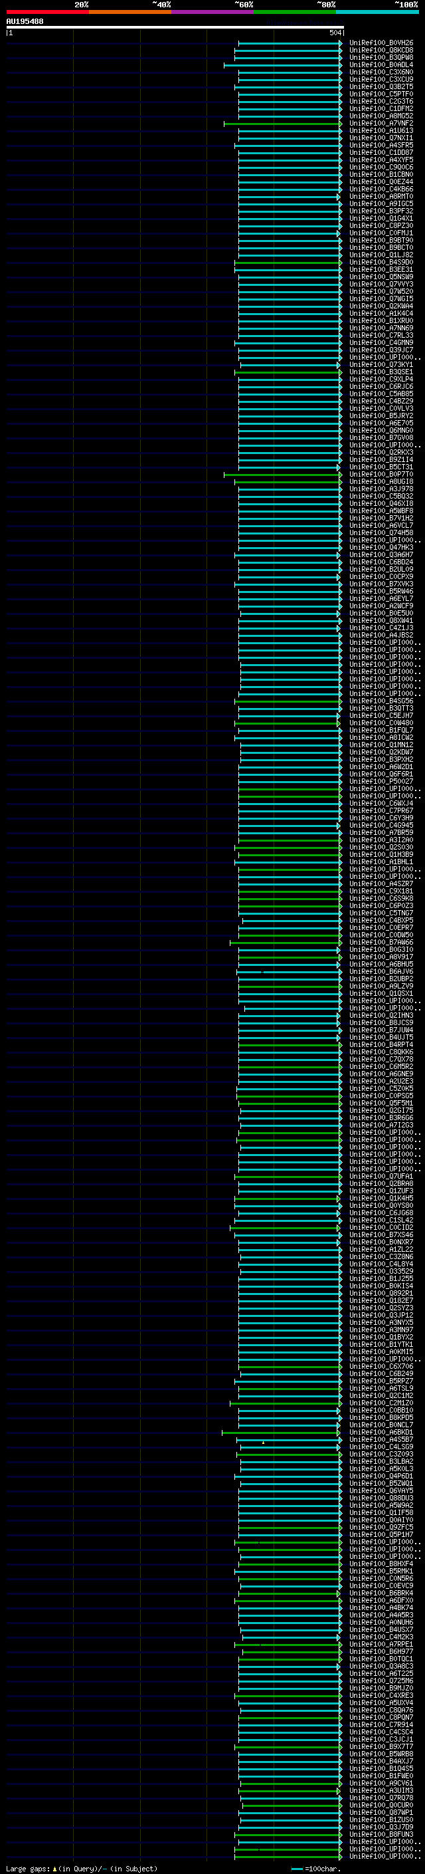
Task: Click the green alignment bar of UniRef100_B4S9D0
Action: click(288, 263)
